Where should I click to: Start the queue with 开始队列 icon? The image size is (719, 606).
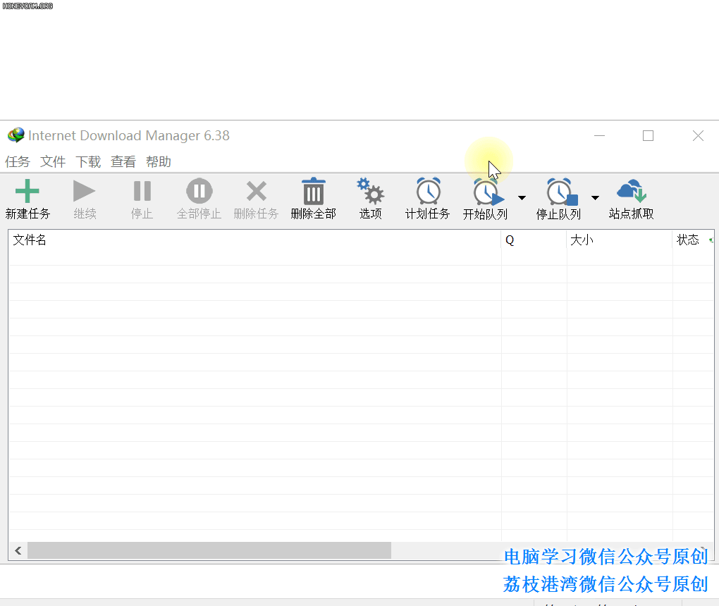coord(487,192)
